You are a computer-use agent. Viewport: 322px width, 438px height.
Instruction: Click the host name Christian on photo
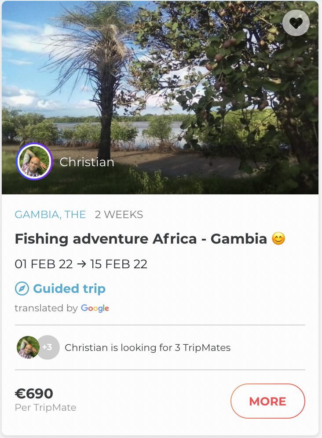point(87,162)
